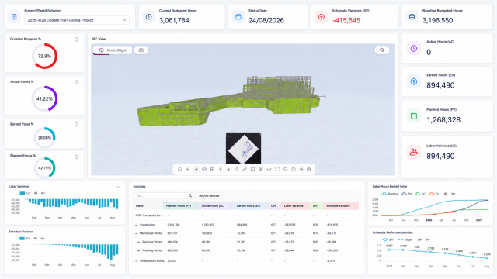The height and width of the screenshot is (279, 497).
Task: Open the settings gear at toolbar end
Action: coord(309,169)
